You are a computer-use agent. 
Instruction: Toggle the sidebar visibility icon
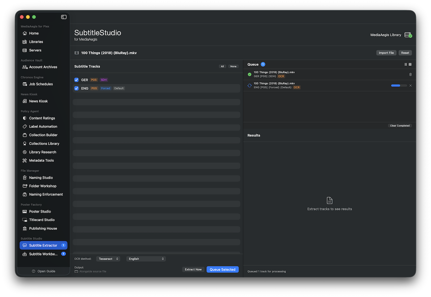click(x=64, y=17)
